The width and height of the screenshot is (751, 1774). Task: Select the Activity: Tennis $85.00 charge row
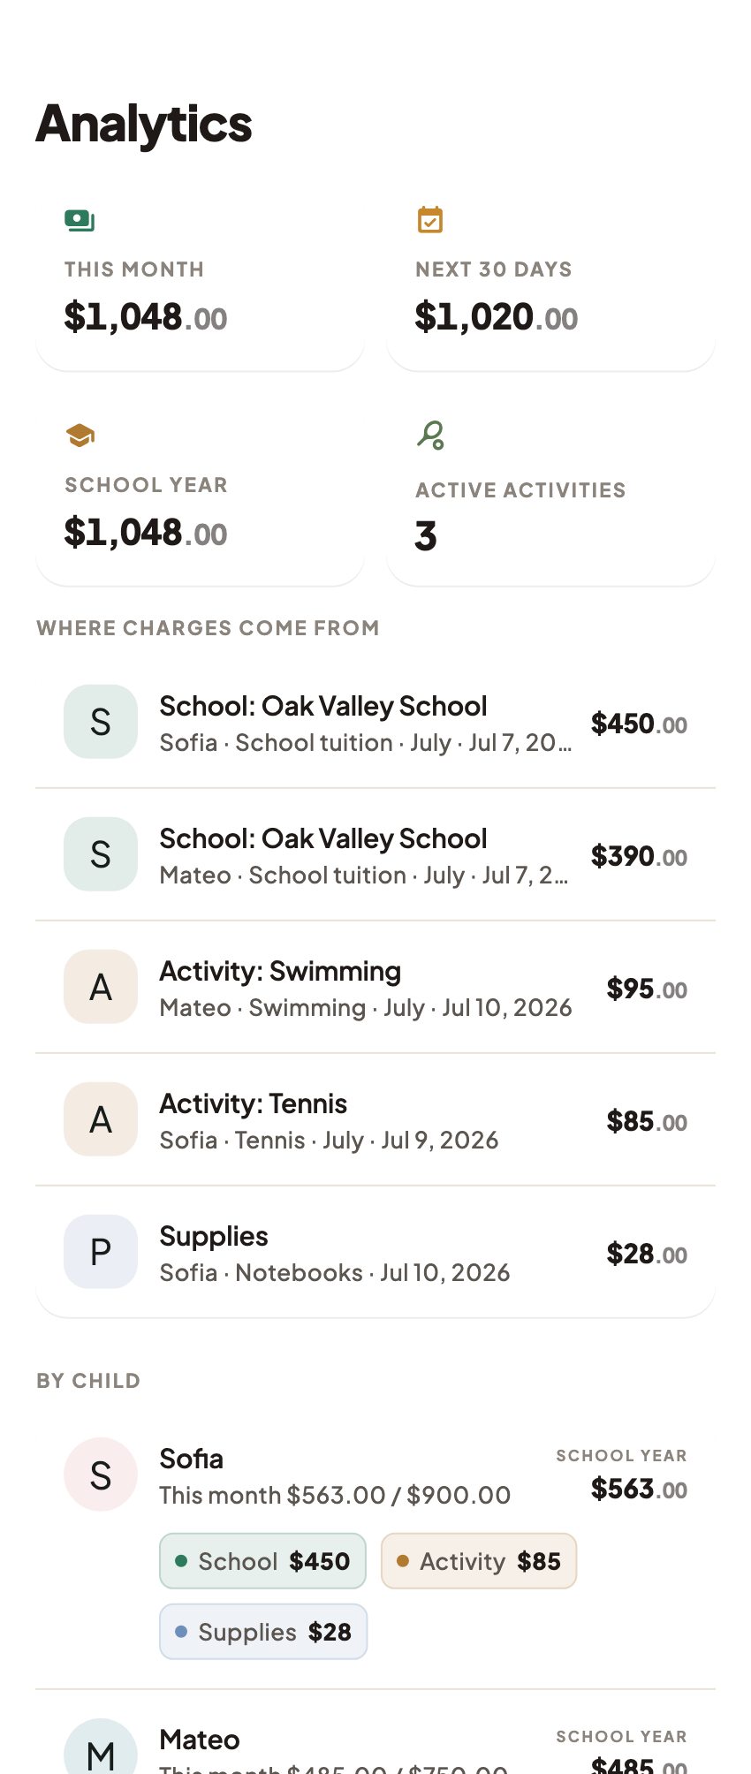tap(375, 1119)
